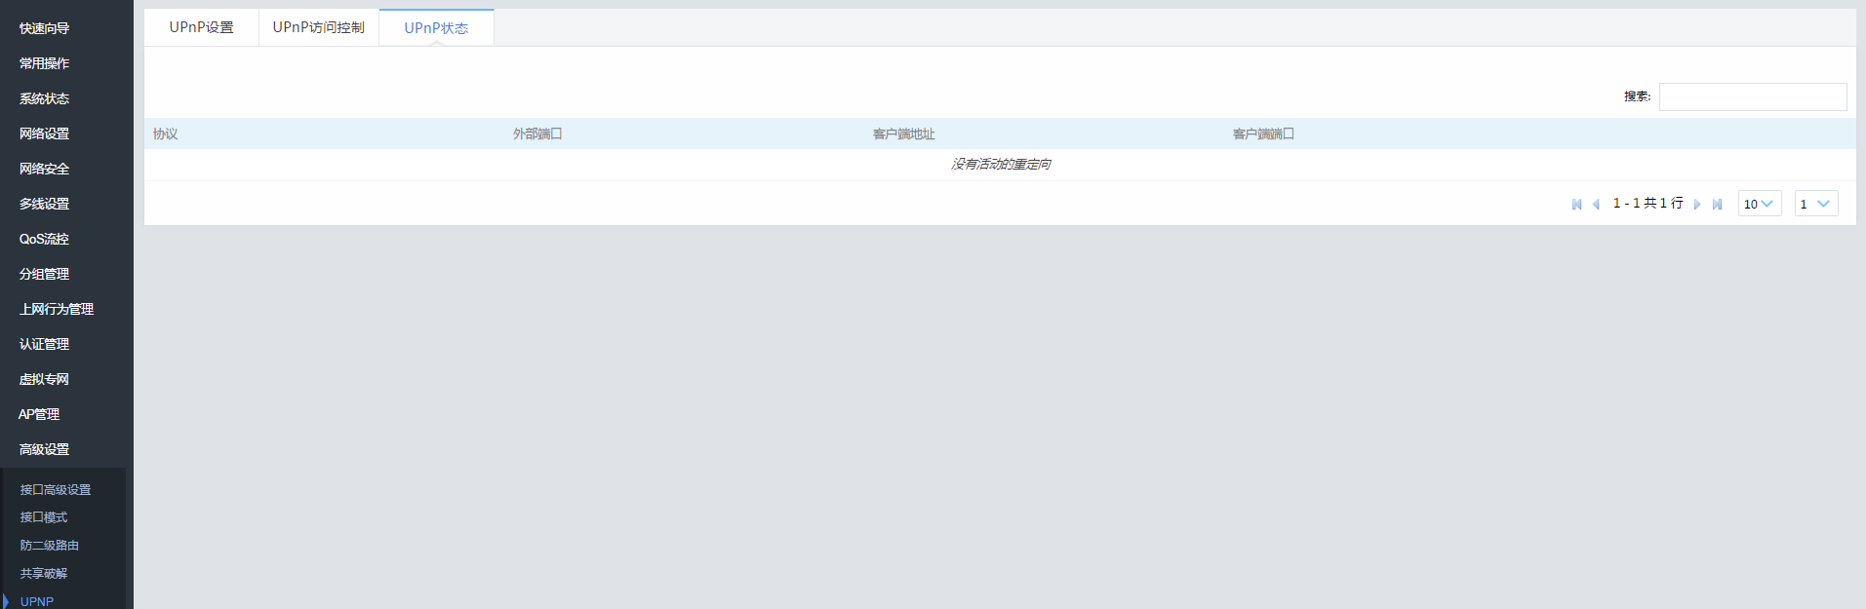Viewport: 1866px width, 609px height.
Task: Click next page arrow icon
Action: point(1697,205)
